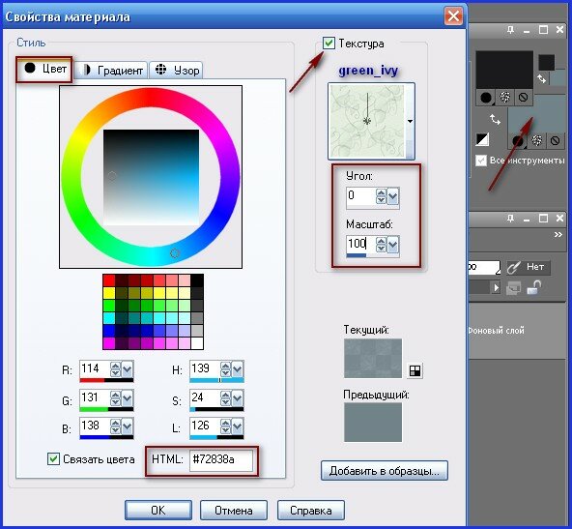This screenshot has height=529, width=572.
Task: Toggle the Связать цвета checkbox
Action: (53, 458)
